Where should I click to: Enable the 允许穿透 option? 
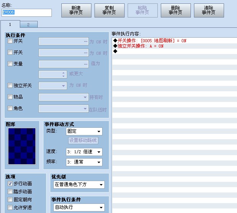coord(10,208)
